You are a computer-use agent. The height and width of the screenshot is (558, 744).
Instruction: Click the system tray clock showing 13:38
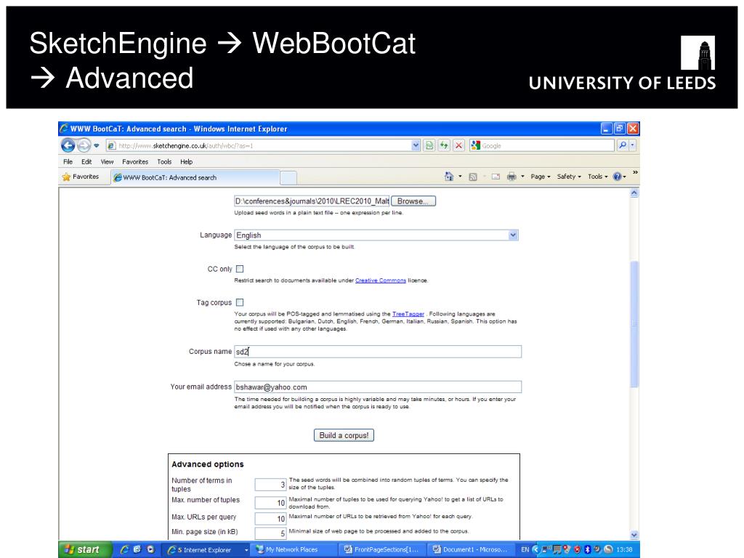[624, 549]
